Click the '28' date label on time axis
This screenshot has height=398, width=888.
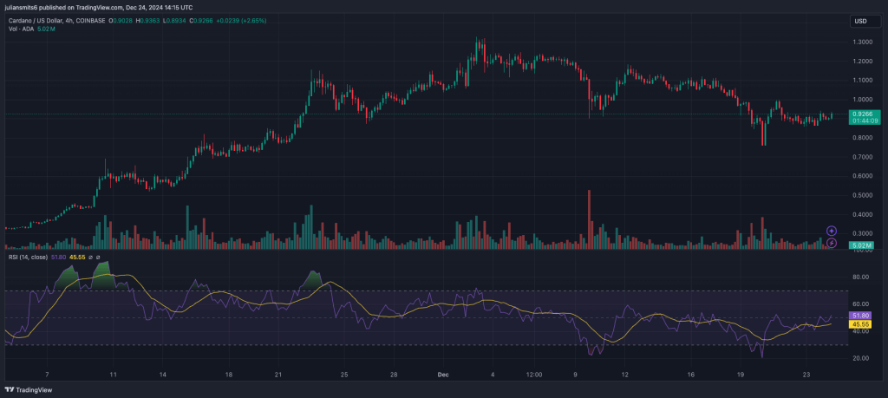(394, 375)
